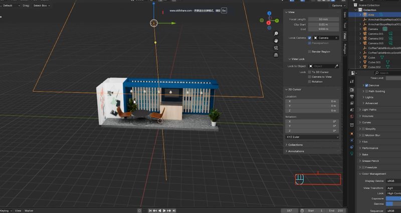Enable the Lock Rotation checkbox
This screenshot has width=401, height=213.
coord(309,82)
